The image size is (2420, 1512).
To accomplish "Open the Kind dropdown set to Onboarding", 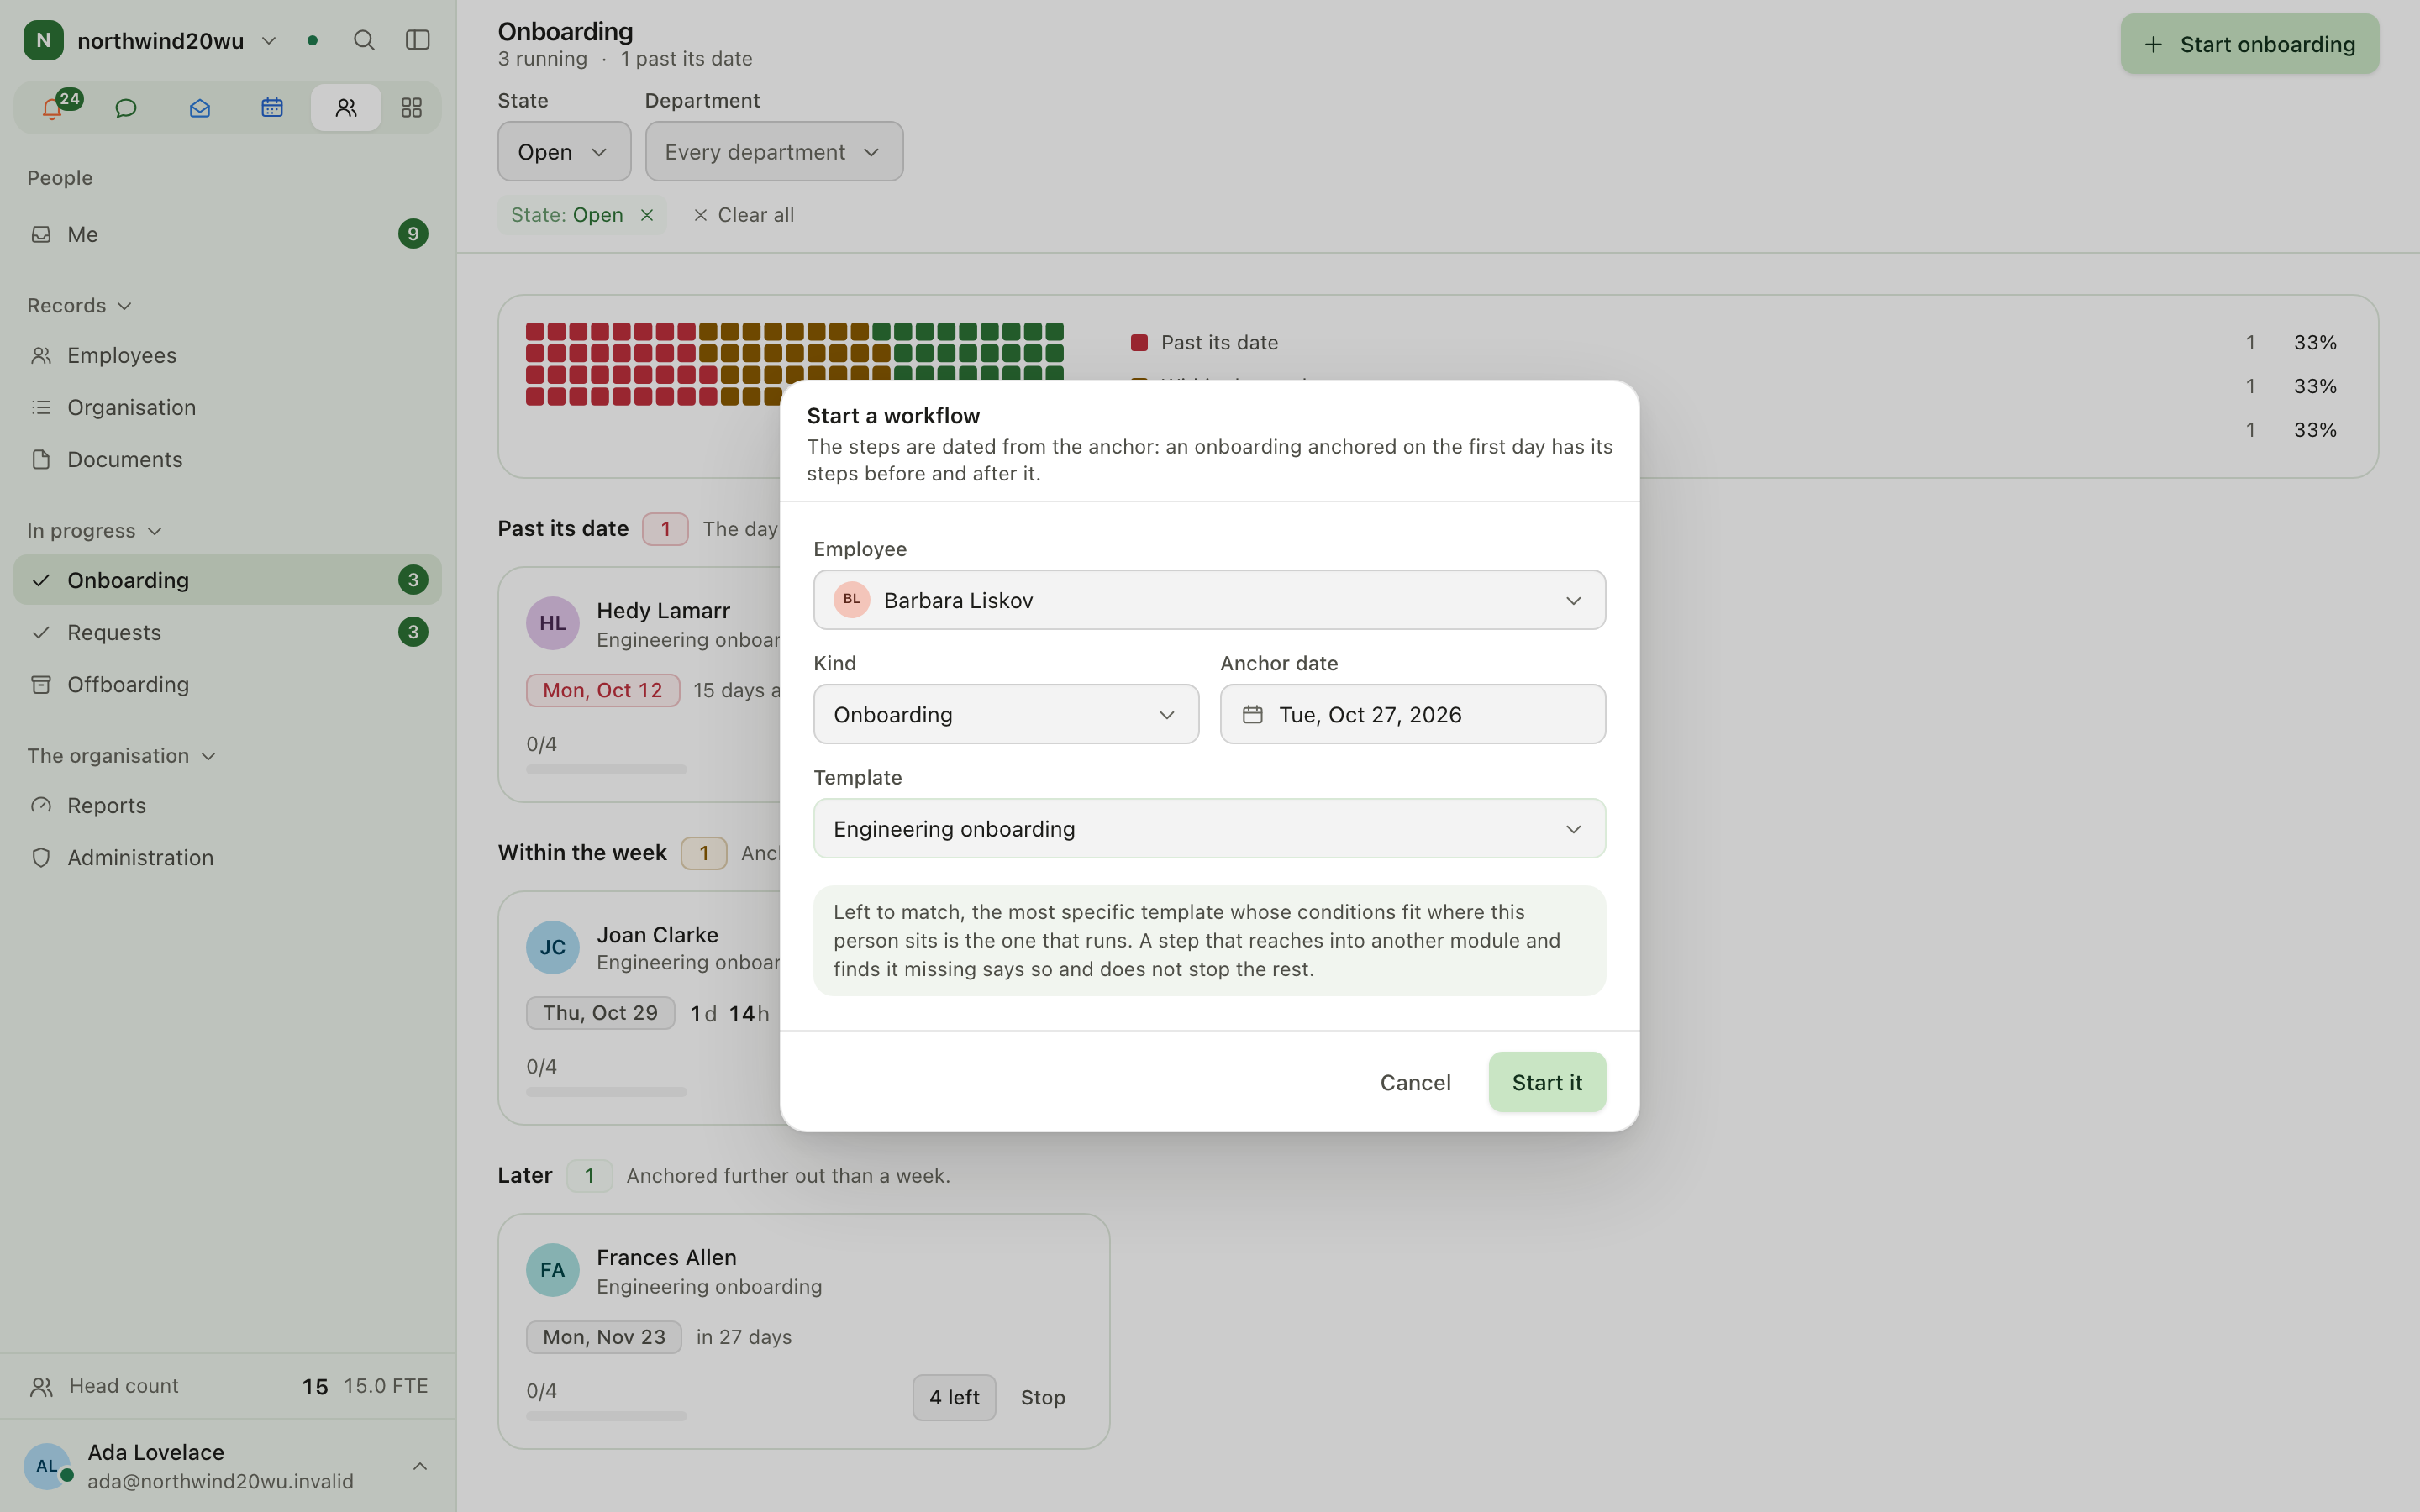I will [1006, 714].
